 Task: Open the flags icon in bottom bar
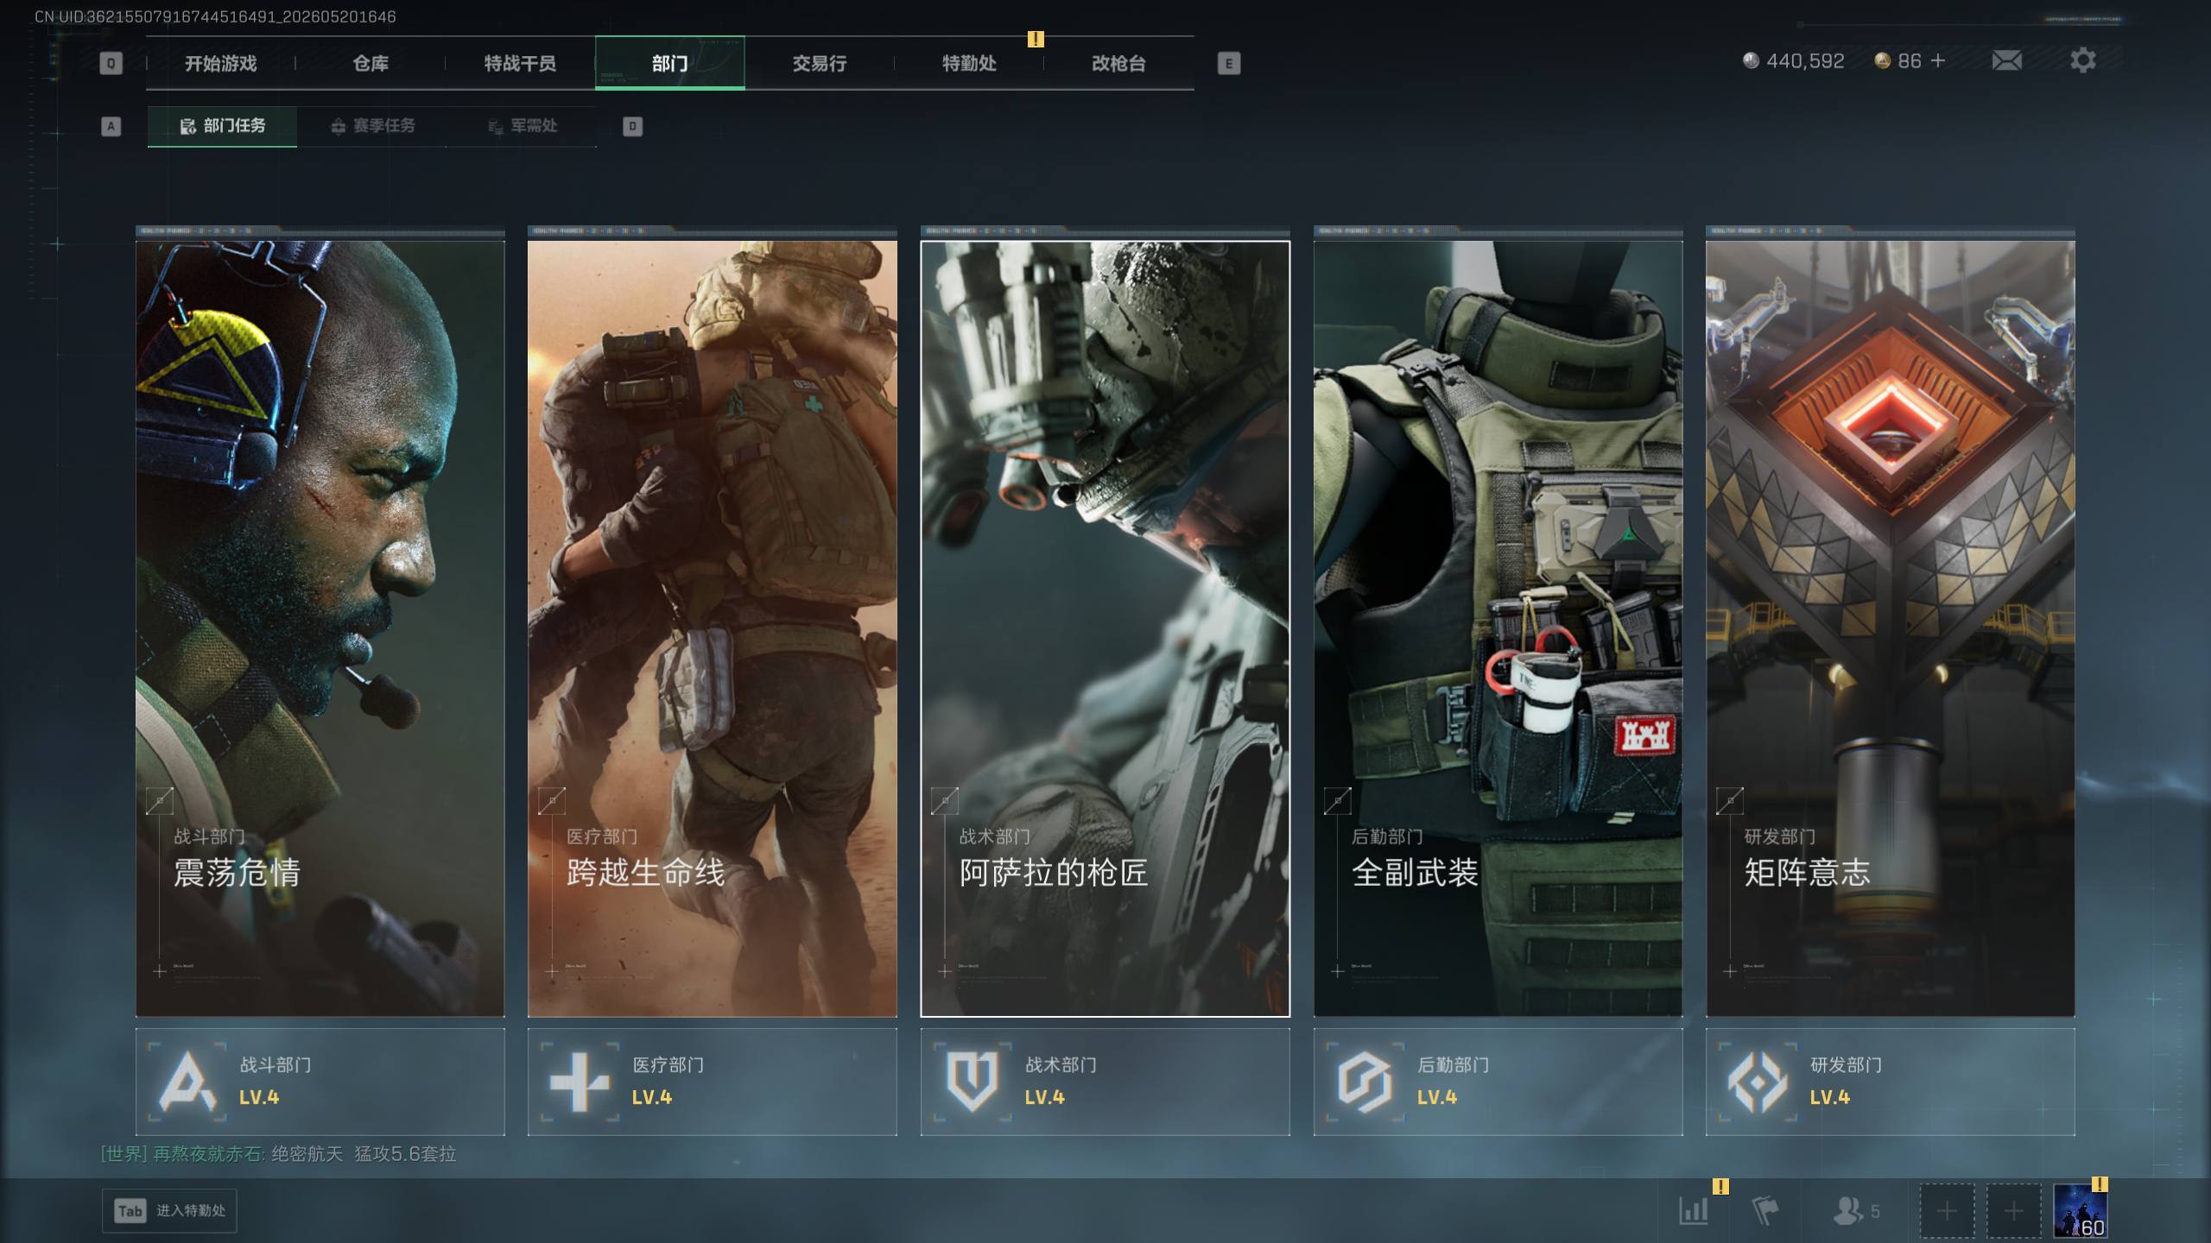pyautogui.click(x=1764, y=1210)
